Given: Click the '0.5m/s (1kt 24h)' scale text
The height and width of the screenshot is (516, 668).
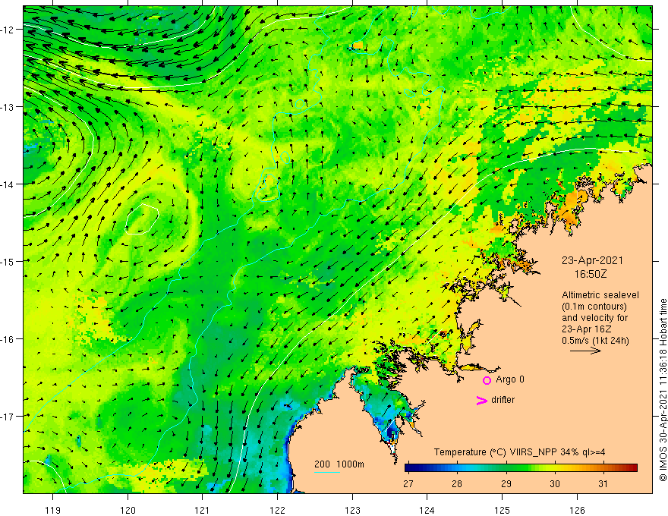Looking at the screenshot, I should coord(595,341).
